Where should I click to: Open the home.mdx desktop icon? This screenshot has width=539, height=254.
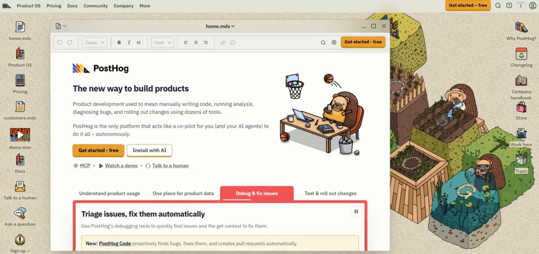pyautogui.click(x=20, y=27)
